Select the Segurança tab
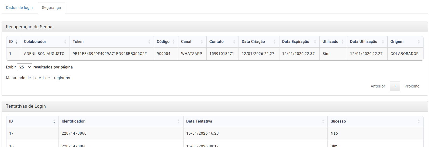432x147 pixels. pos(51,8)
